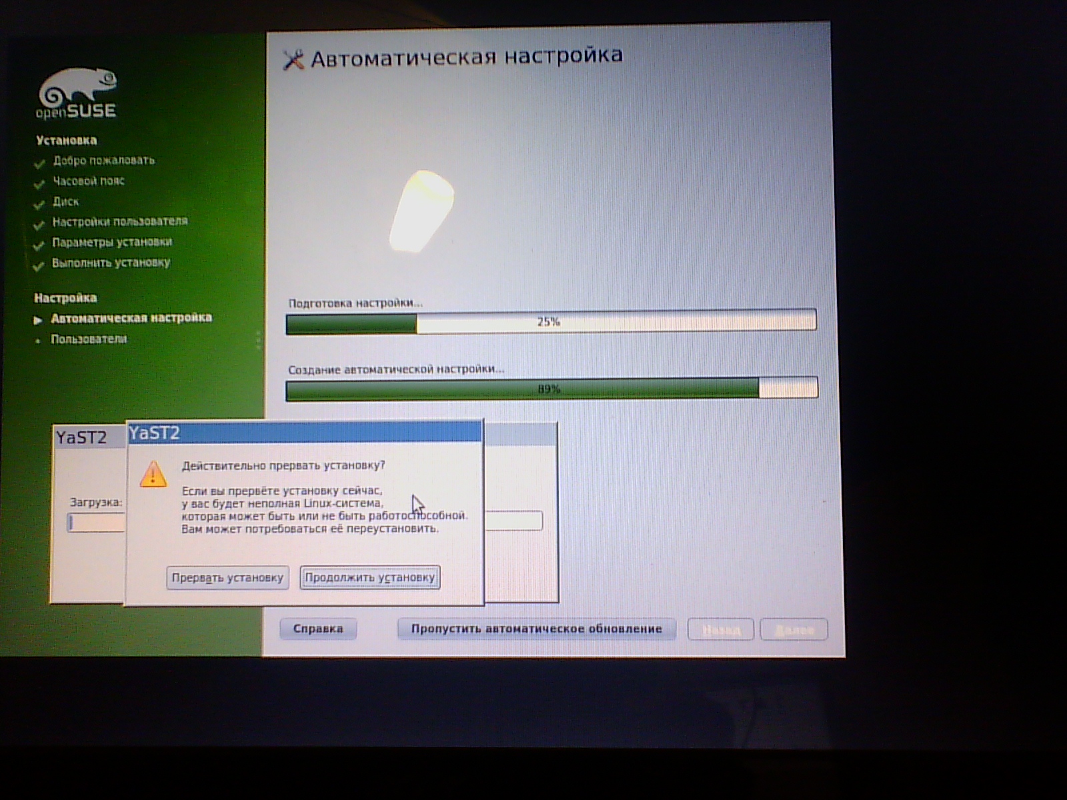Click the greyed-out Далее button
This screenshot has height=800, width=1067.
point(794,629)
